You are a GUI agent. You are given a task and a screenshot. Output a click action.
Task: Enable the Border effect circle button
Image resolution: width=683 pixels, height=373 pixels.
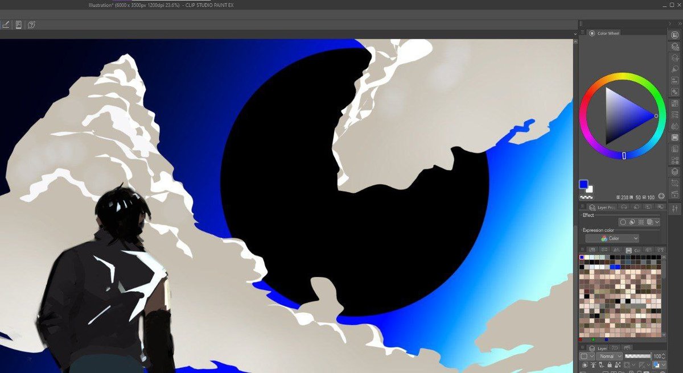pyautogui.click(x=623, y=222)
